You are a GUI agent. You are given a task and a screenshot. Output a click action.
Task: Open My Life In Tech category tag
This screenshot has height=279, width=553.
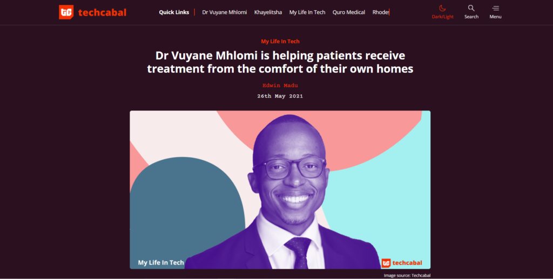coord(280,41)
